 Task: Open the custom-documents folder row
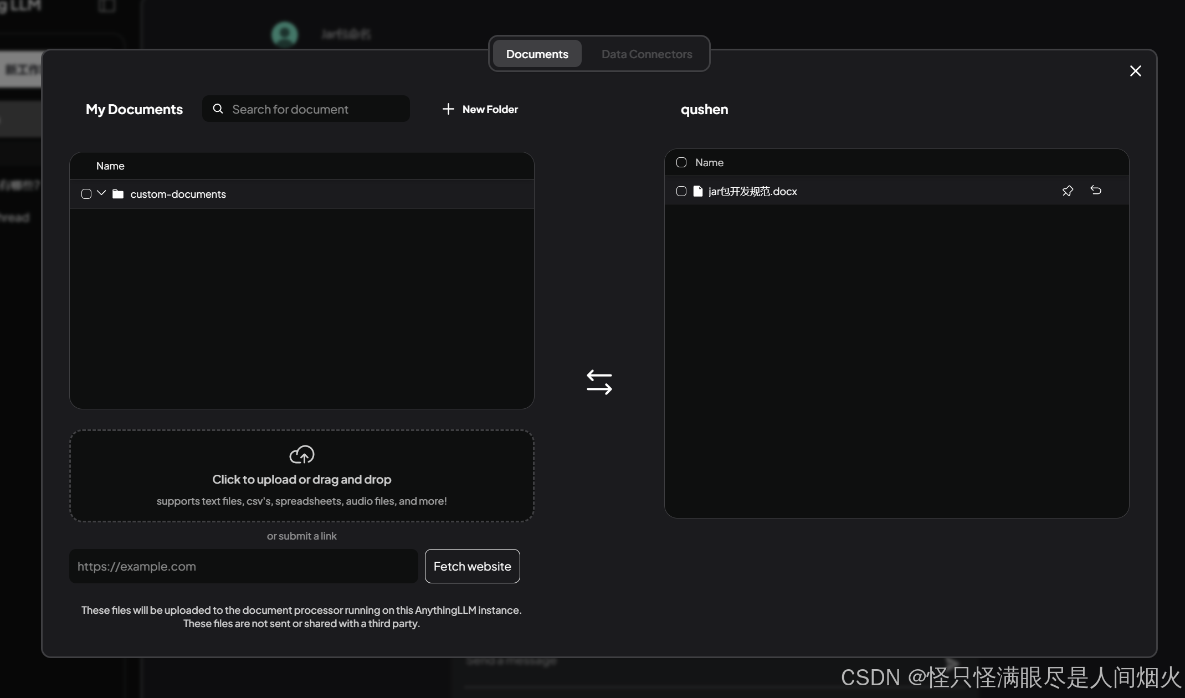click(x=178, y=194)
